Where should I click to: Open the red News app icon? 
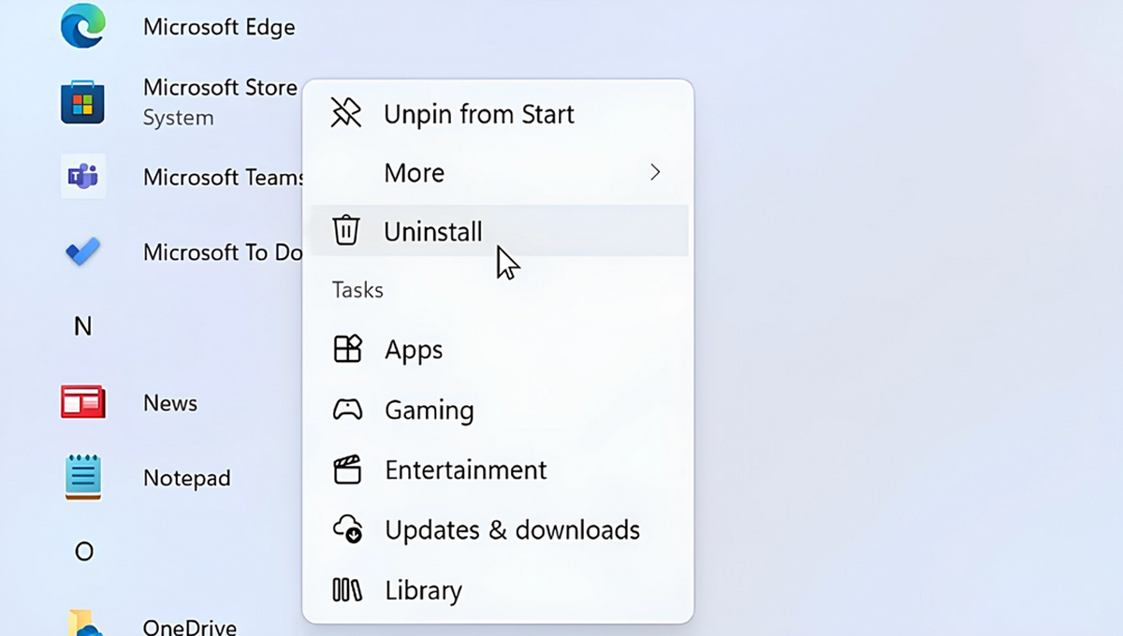[83, 402]
